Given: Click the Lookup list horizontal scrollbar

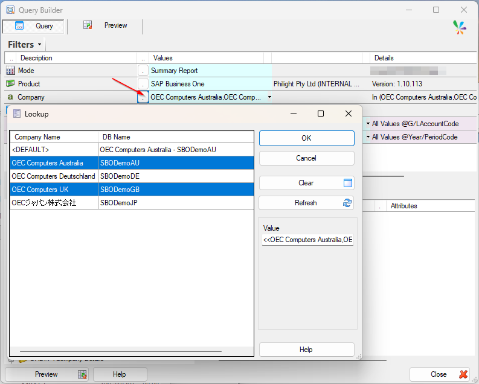Looking at the screenshot, I should pos(121,351).
